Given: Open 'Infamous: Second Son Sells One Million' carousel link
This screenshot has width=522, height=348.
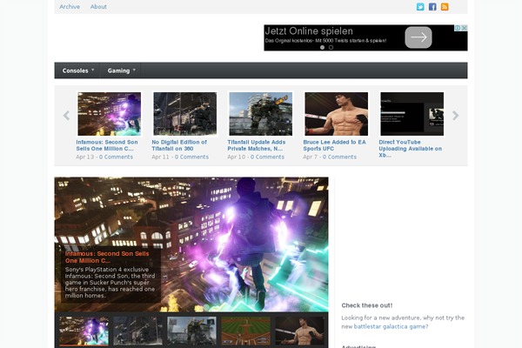Looking at the screenshot, I should [107, 145].
